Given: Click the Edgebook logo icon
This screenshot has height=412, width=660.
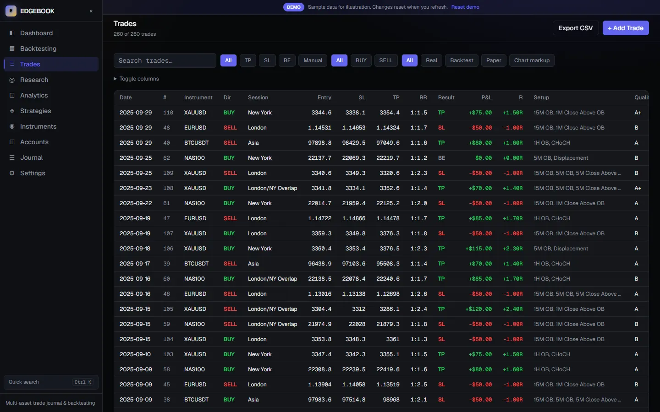Looking at the screenshot, I should pyautogui.click(x=11, y=11).
